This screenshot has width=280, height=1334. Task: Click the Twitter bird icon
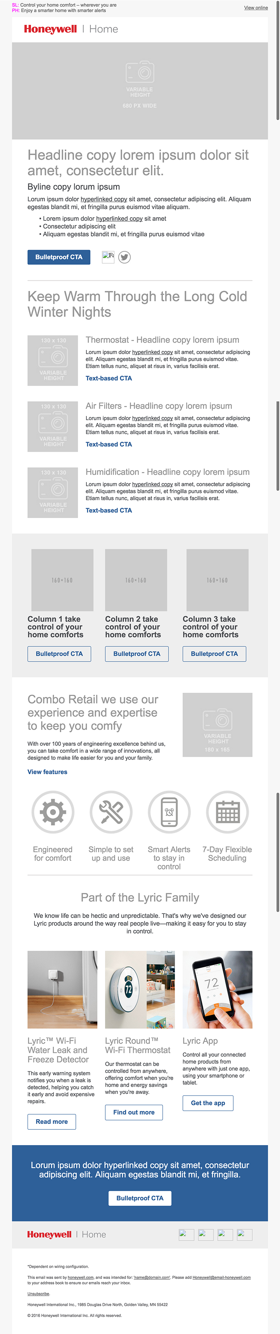(124, 257)
